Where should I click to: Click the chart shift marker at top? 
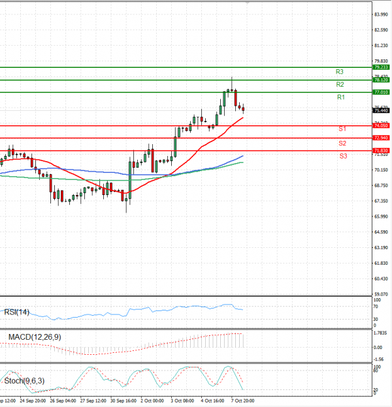pyautogui.click(x=248, y=3)
